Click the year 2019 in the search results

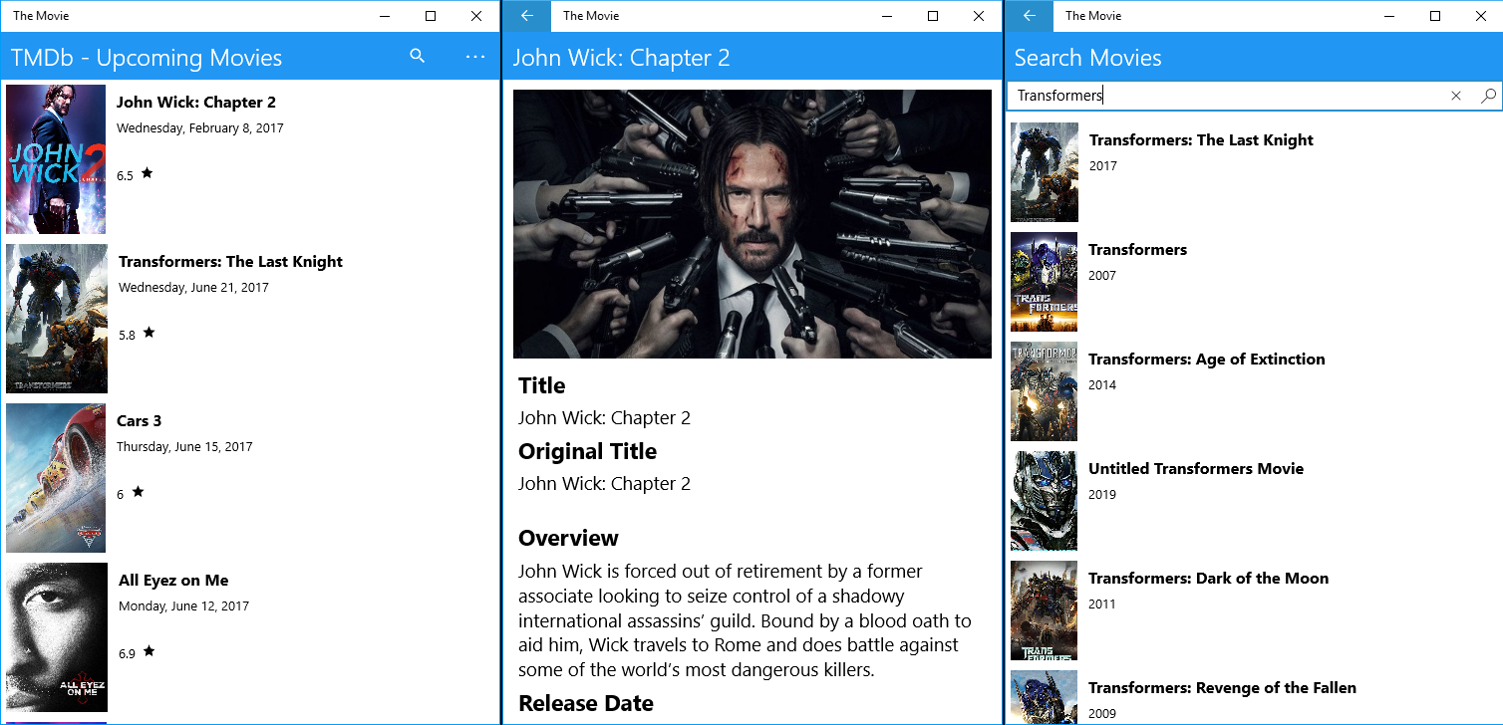click(x=1102, y=495)
